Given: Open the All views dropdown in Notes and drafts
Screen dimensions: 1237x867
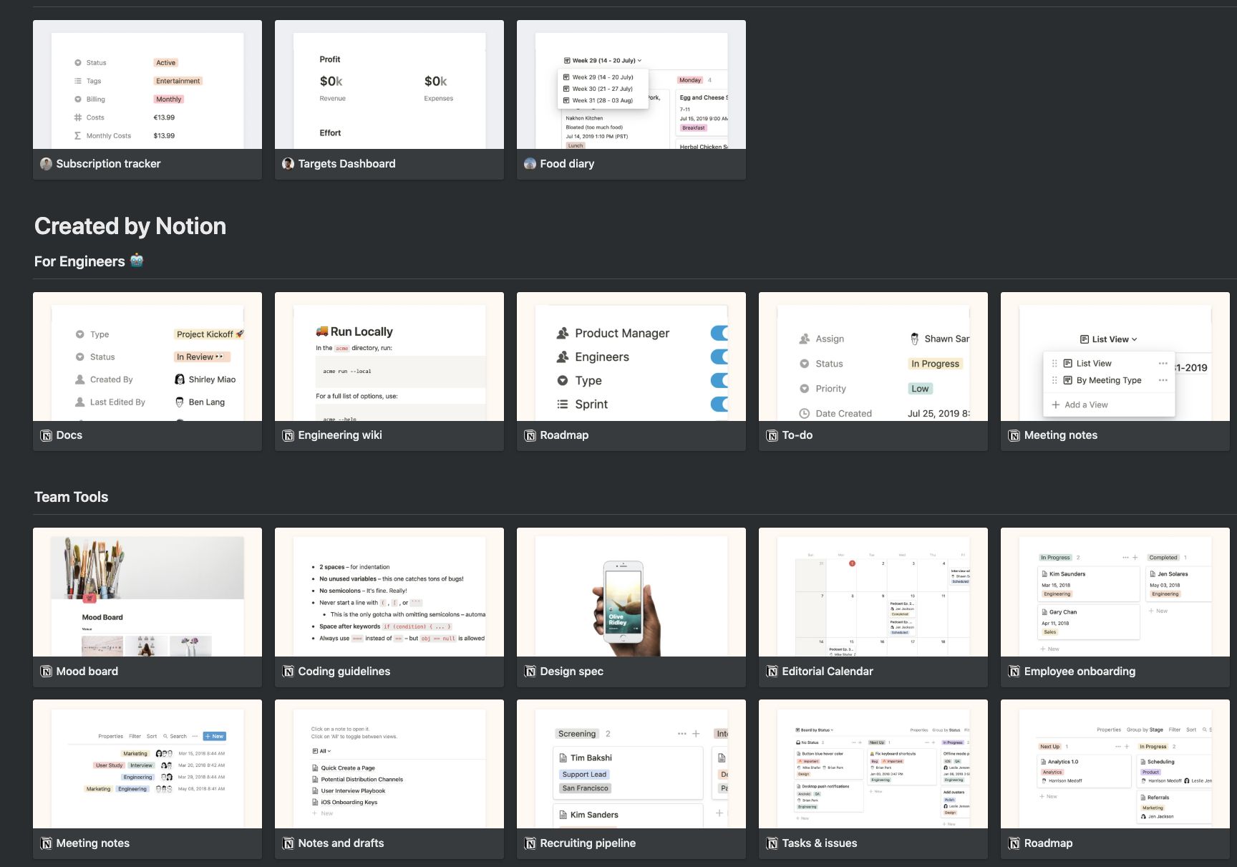Looking at the screenshot, I should pos(322,751).
